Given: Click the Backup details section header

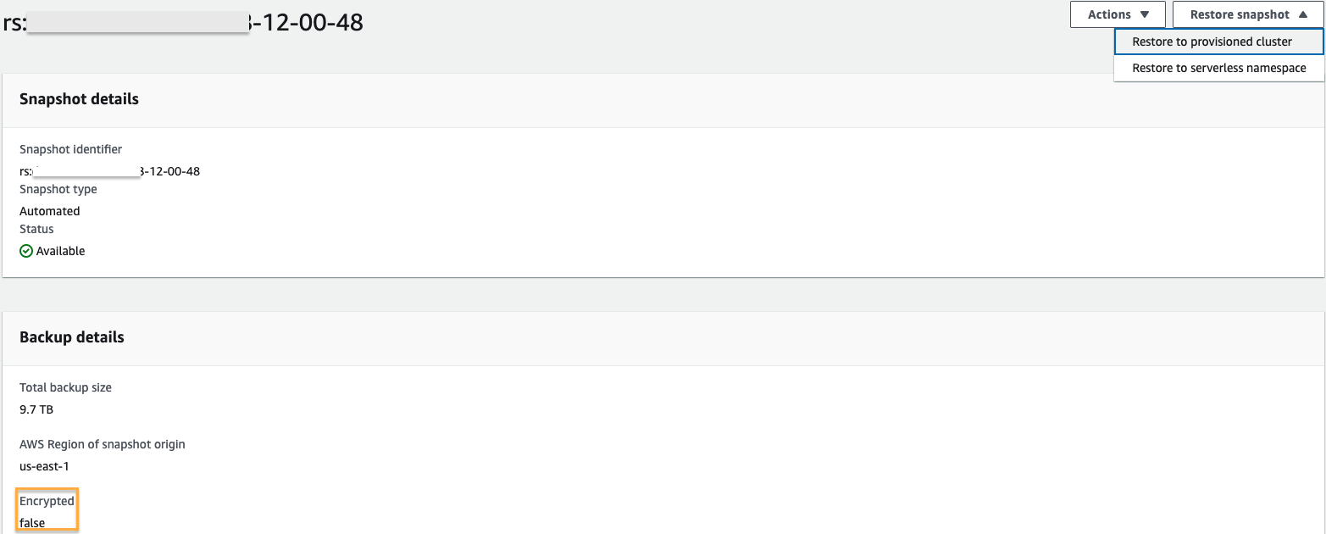Looking at the screenshot, I should (72, 337).
